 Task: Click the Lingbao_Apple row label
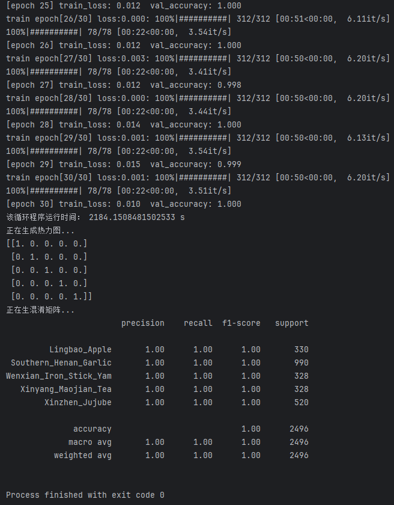(x=80, y=349)
